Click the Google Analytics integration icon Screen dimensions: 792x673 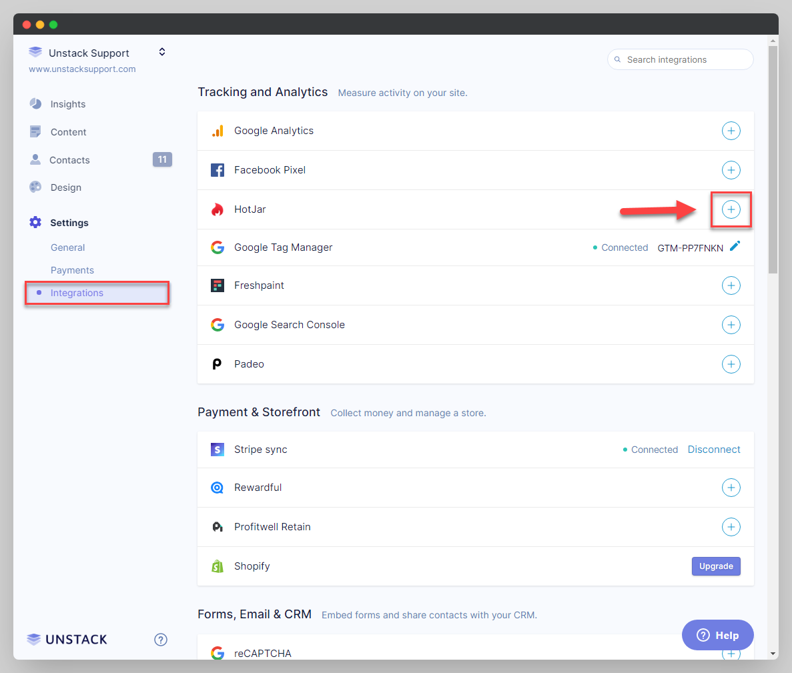coord(218,131)
